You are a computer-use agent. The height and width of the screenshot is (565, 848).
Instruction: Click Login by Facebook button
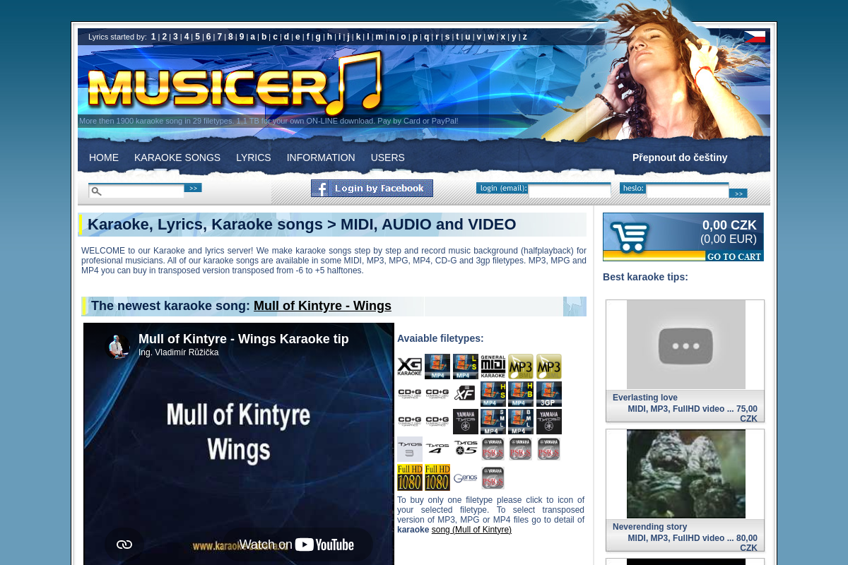click(x=372, y=188)
